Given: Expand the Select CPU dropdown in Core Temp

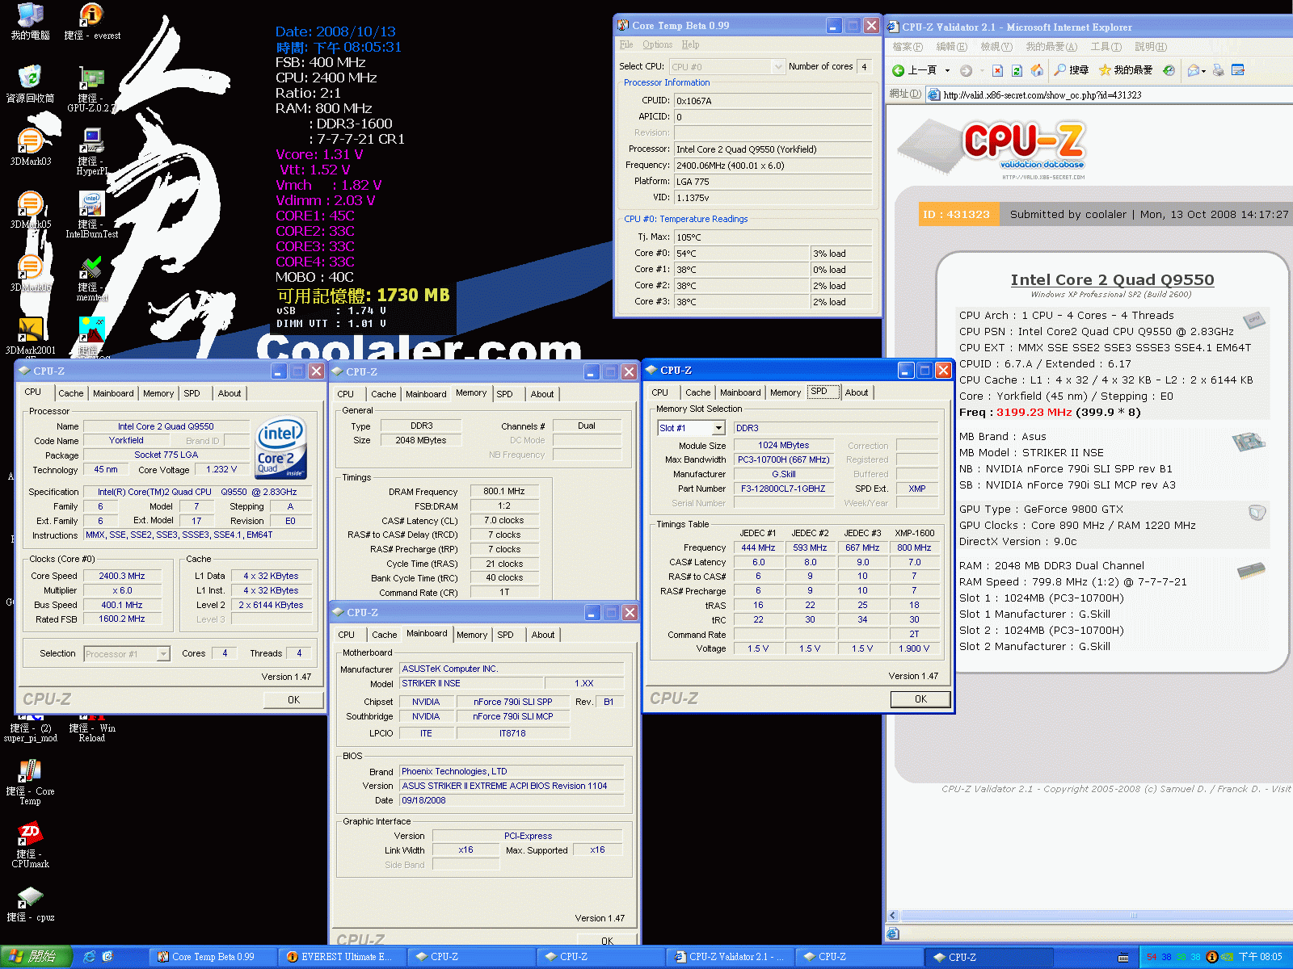Looking at the screenshot, I should pos(778,66).
